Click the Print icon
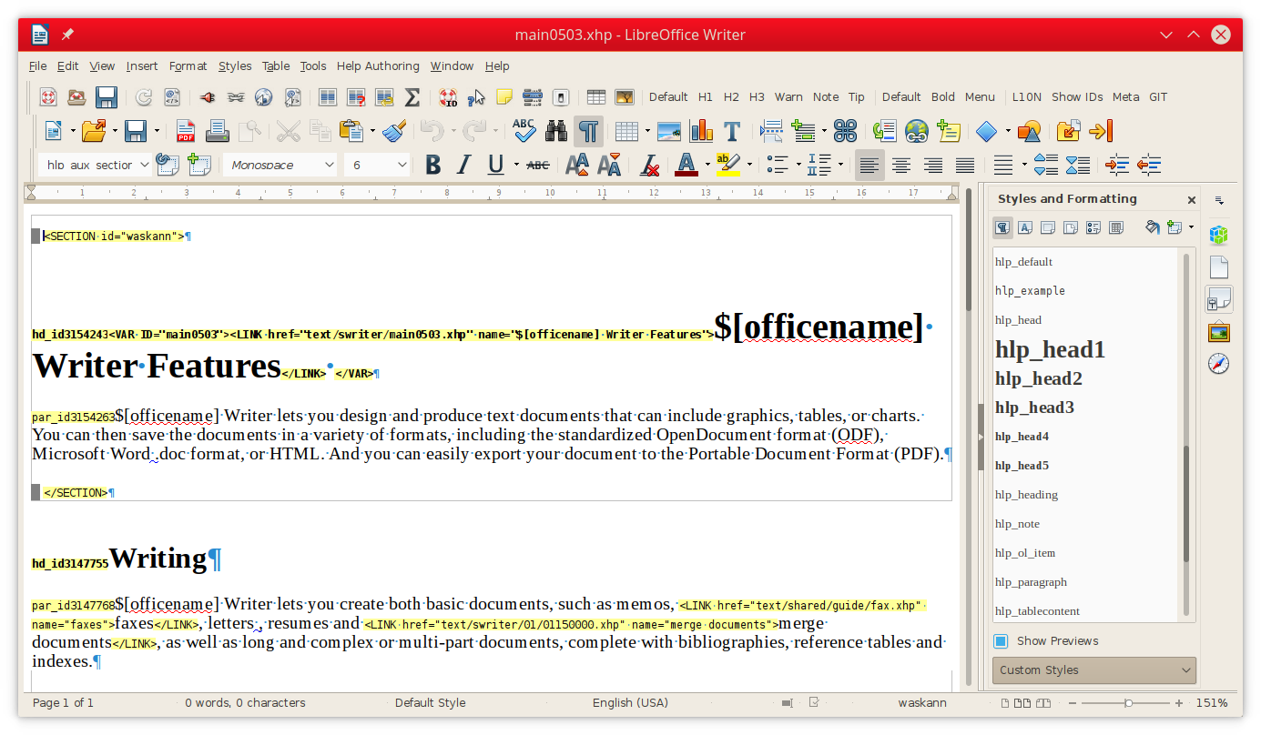This screenshot has width=1261, height=735. 217,131
